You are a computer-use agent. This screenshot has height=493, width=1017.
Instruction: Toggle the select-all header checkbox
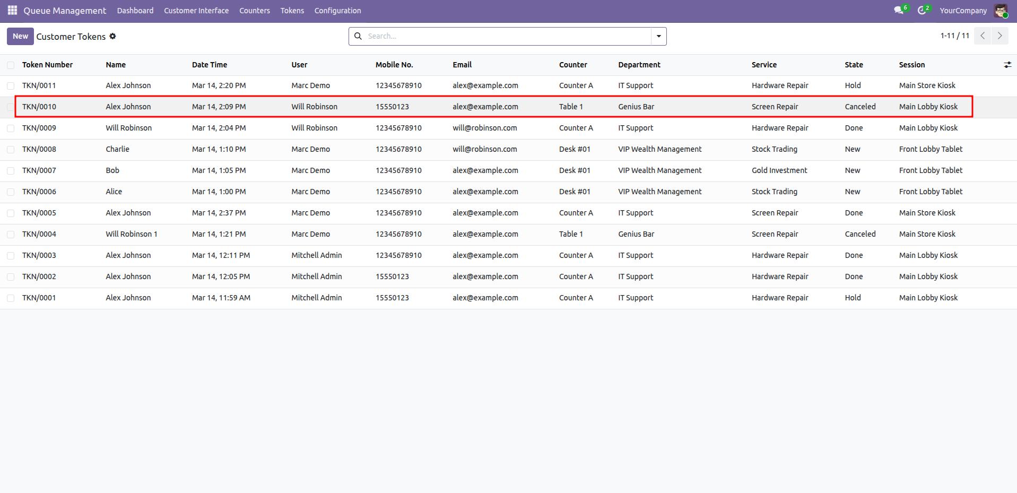point(11,65)
